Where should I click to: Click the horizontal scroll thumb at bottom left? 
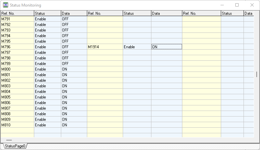click(x=9, y=140)
